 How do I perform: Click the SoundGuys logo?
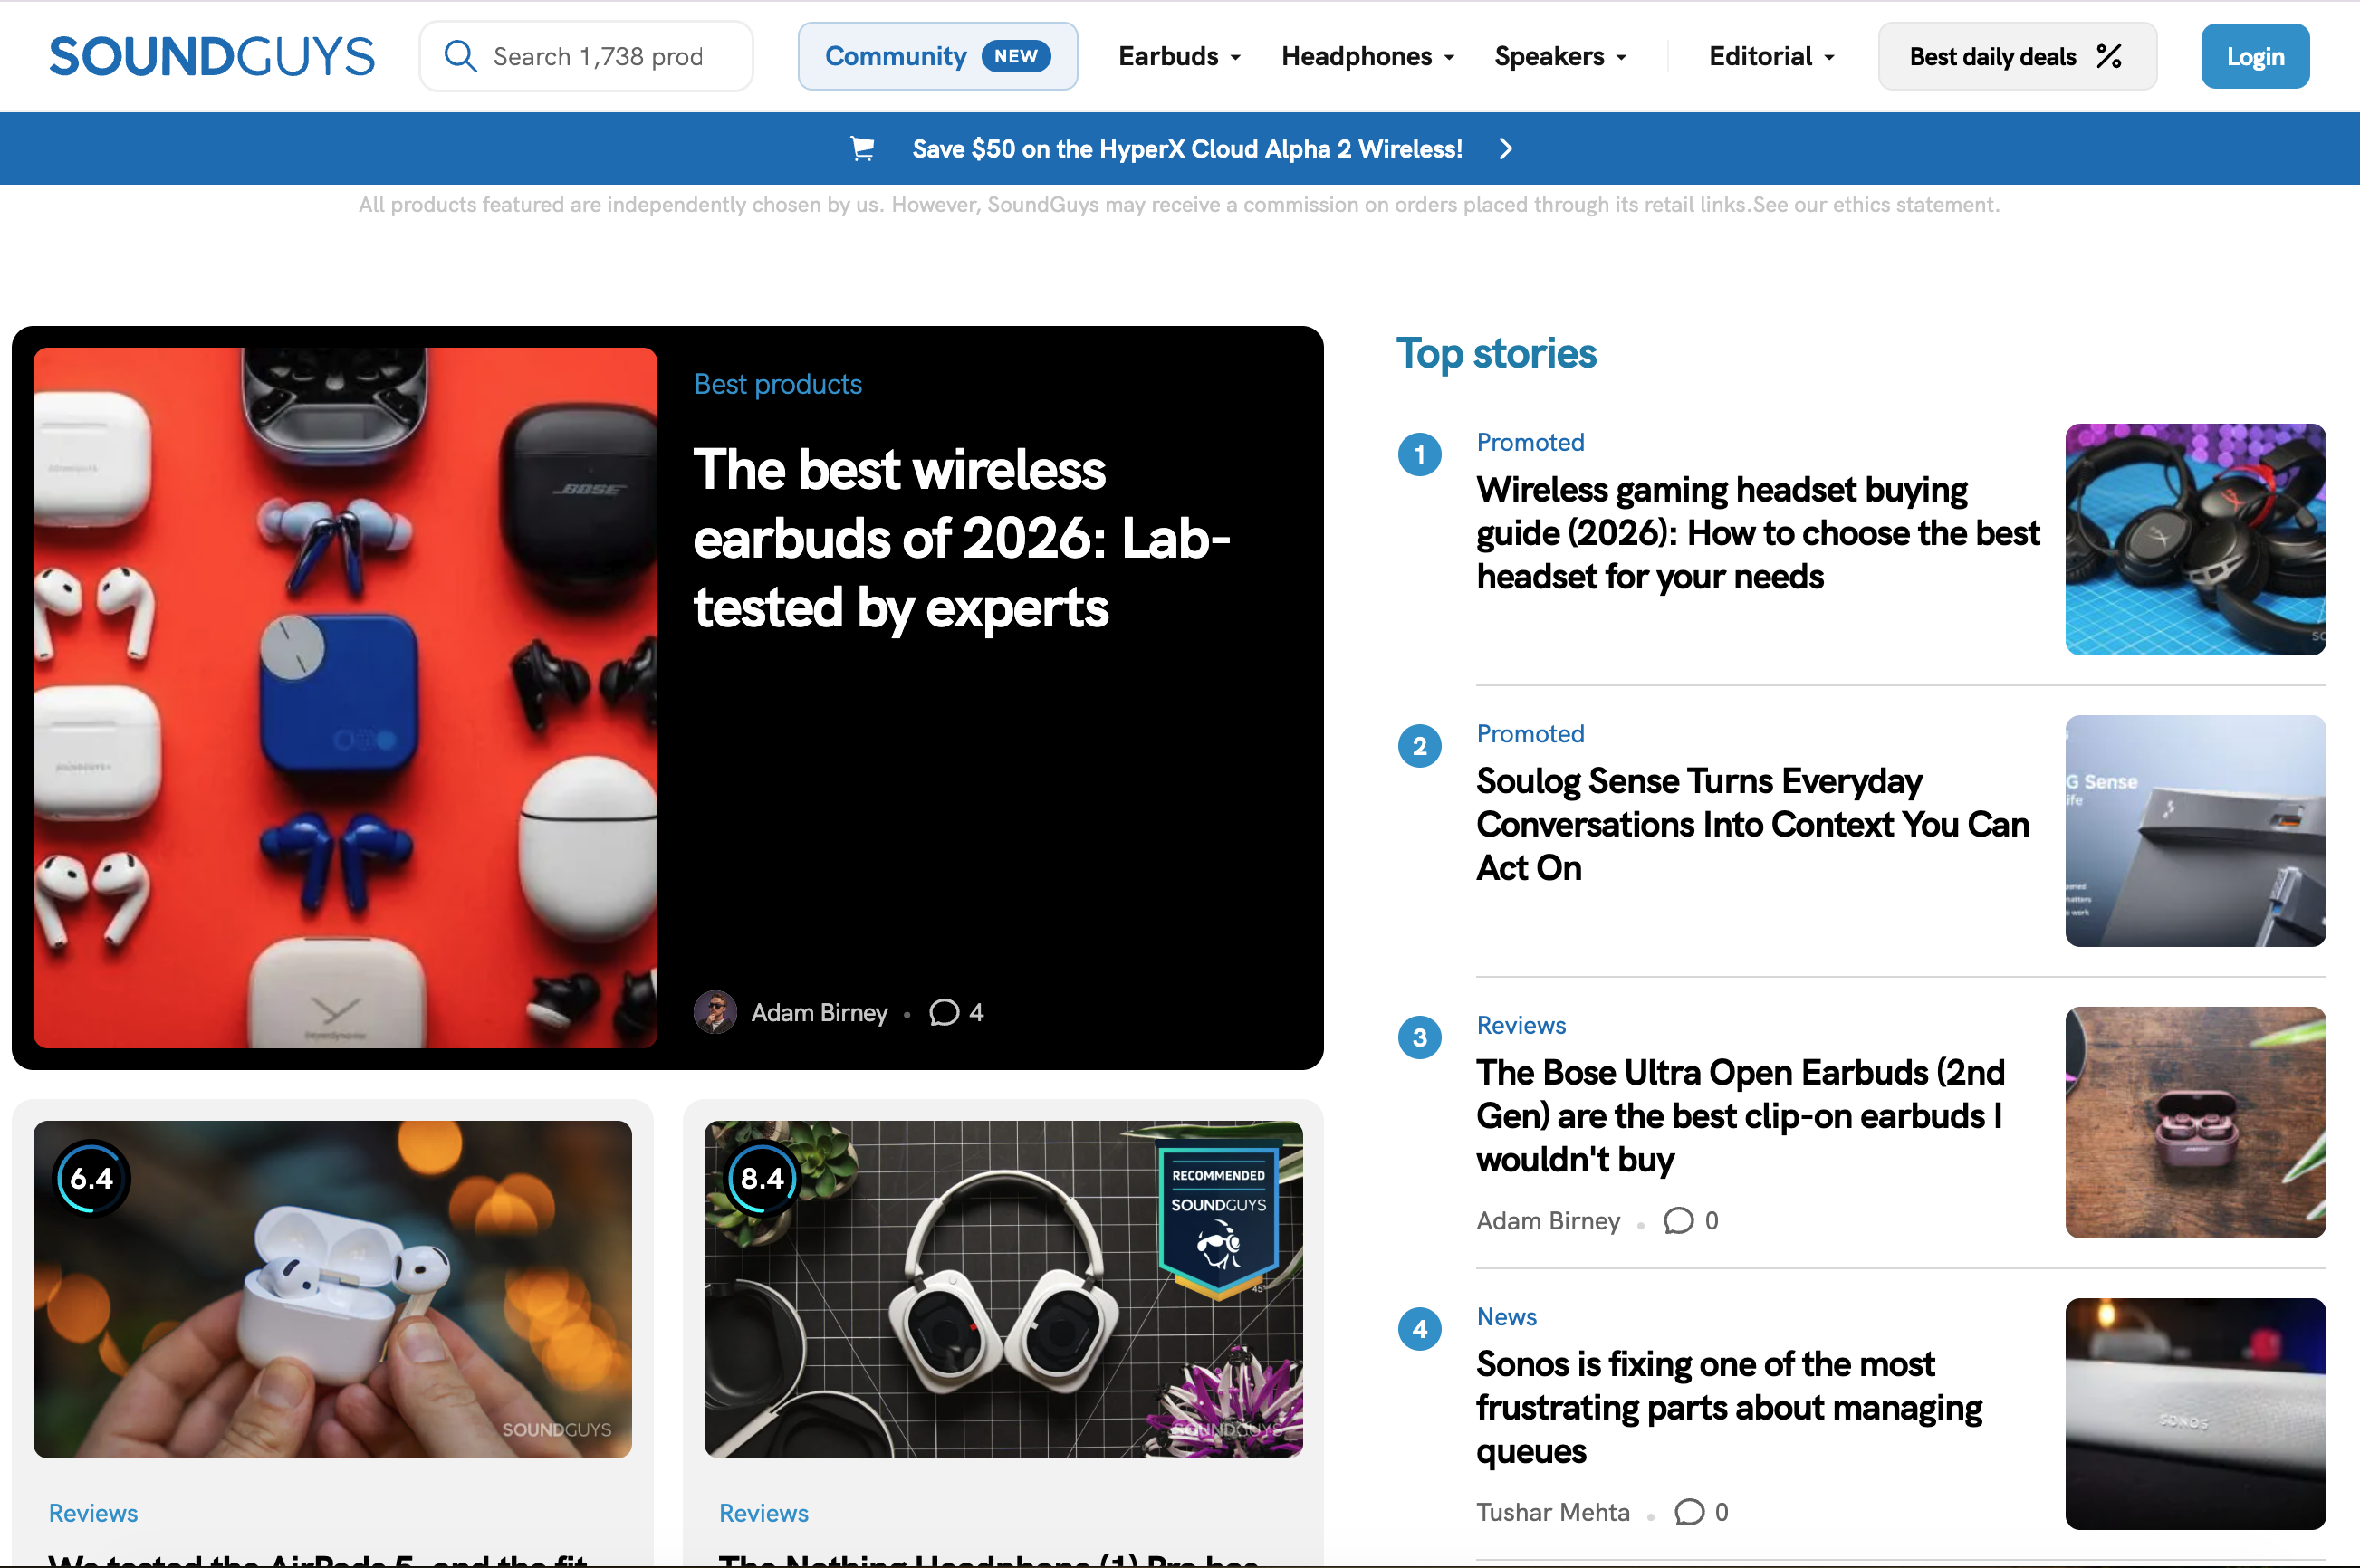pyautogui.click(x=212, y=56)
